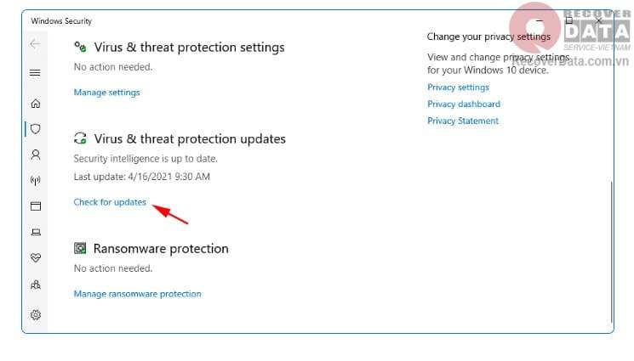The image size is (634, 361).
Task: Go to the Home sidebar icon
Action: click(35, 104)
